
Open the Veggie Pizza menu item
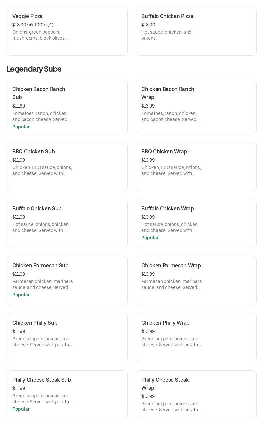click(x=67, y=31)
